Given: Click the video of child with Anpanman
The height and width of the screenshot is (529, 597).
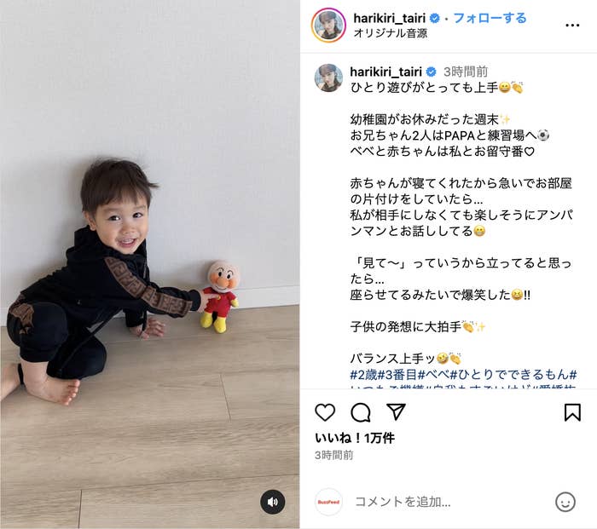Looking at the screenshot, I should (x=149, y=264).
